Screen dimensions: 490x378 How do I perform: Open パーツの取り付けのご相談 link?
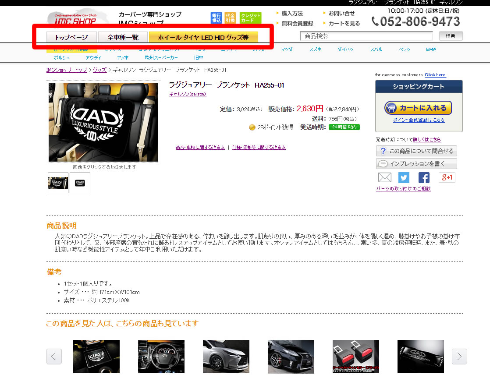click(403, 189)
